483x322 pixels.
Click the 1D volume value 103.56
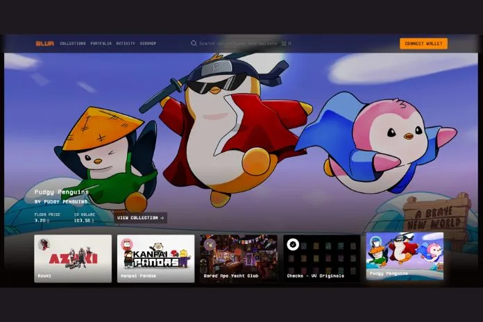click(x=84, y=221)
